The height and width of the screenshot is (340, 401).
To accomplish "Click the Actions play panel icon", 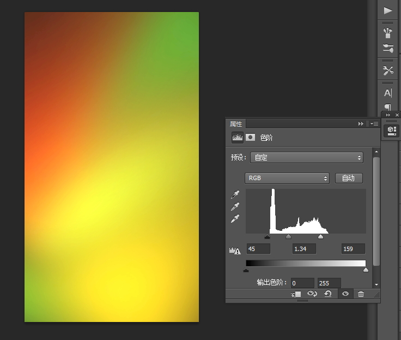I will tap(388, 10).
